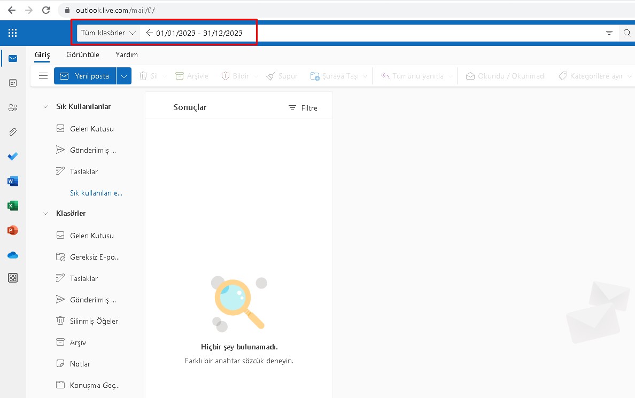
Task: Launch Excel from the sidebar
Action: tap(13, 206)
